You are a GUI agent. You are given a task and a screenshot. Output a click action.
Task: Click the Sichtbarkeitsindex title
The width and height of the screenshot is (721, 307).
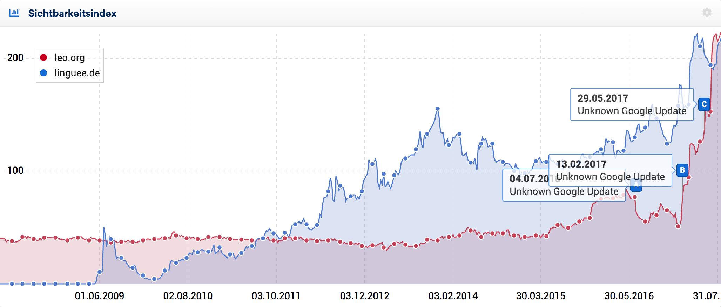coord(72,13)
